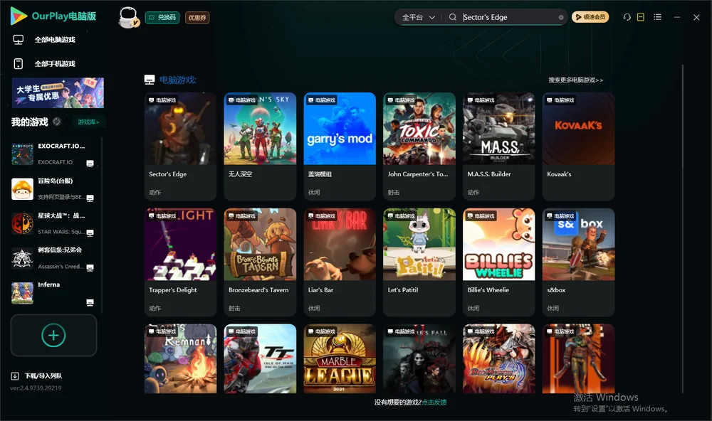Click the Inferna game icon in the sidebar
The height and width of the screenshot is (421, 712).
23,293
